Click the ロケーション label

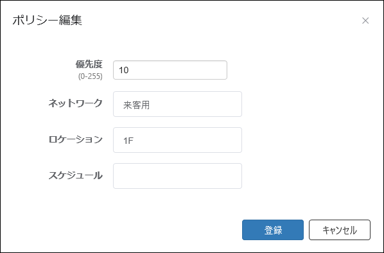pos(75,139)
